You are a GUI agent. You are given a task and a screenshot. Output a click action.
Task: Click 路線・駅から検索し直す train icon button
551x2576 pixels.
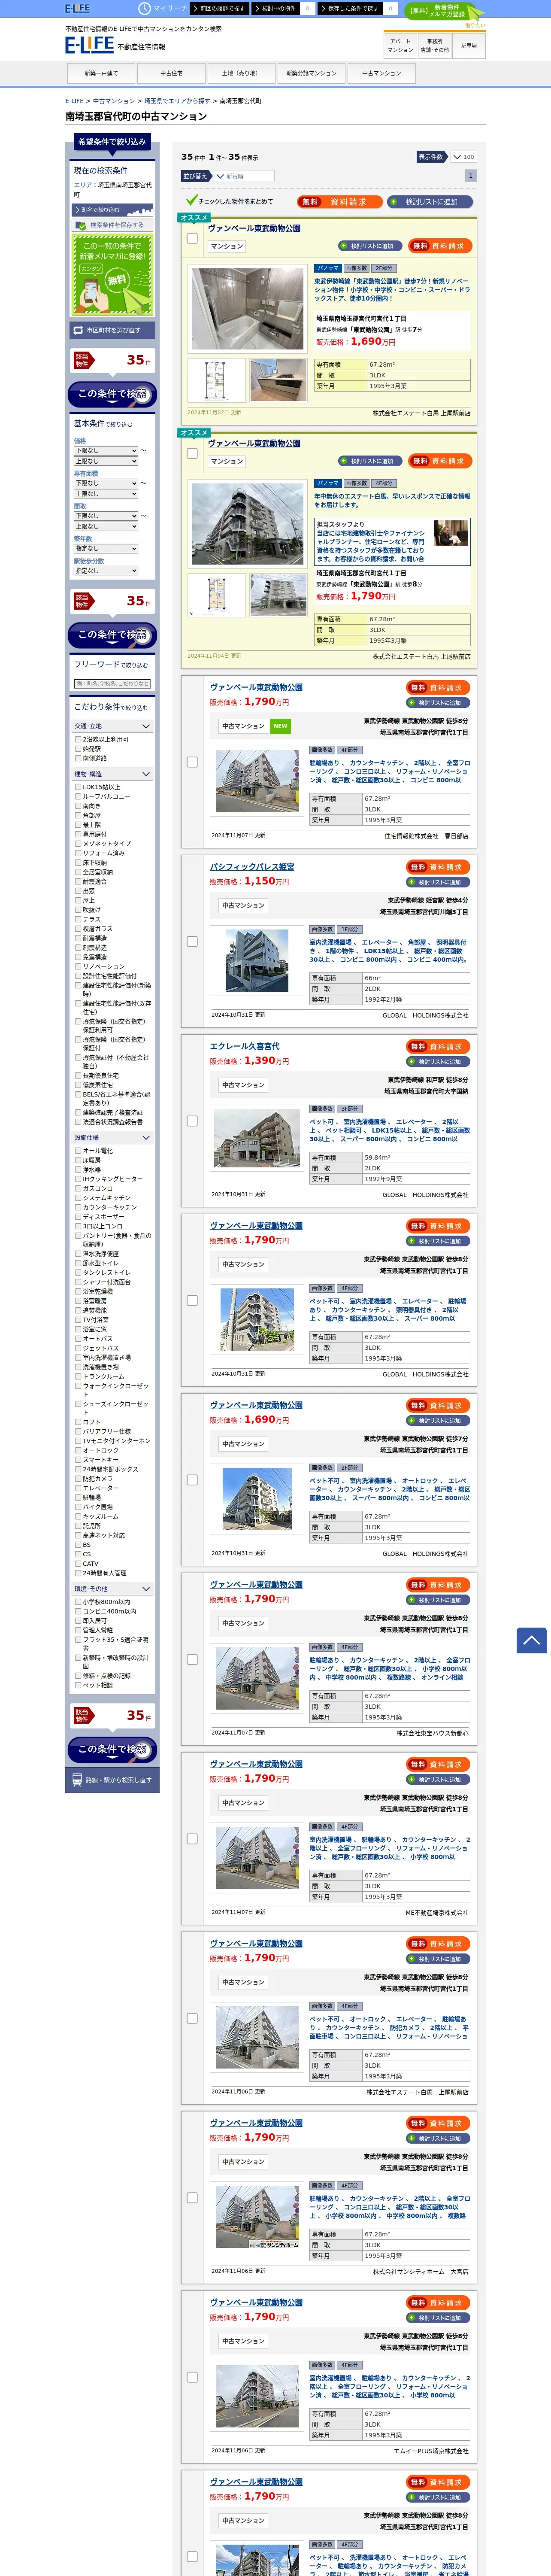click(x=112, y=1780)
